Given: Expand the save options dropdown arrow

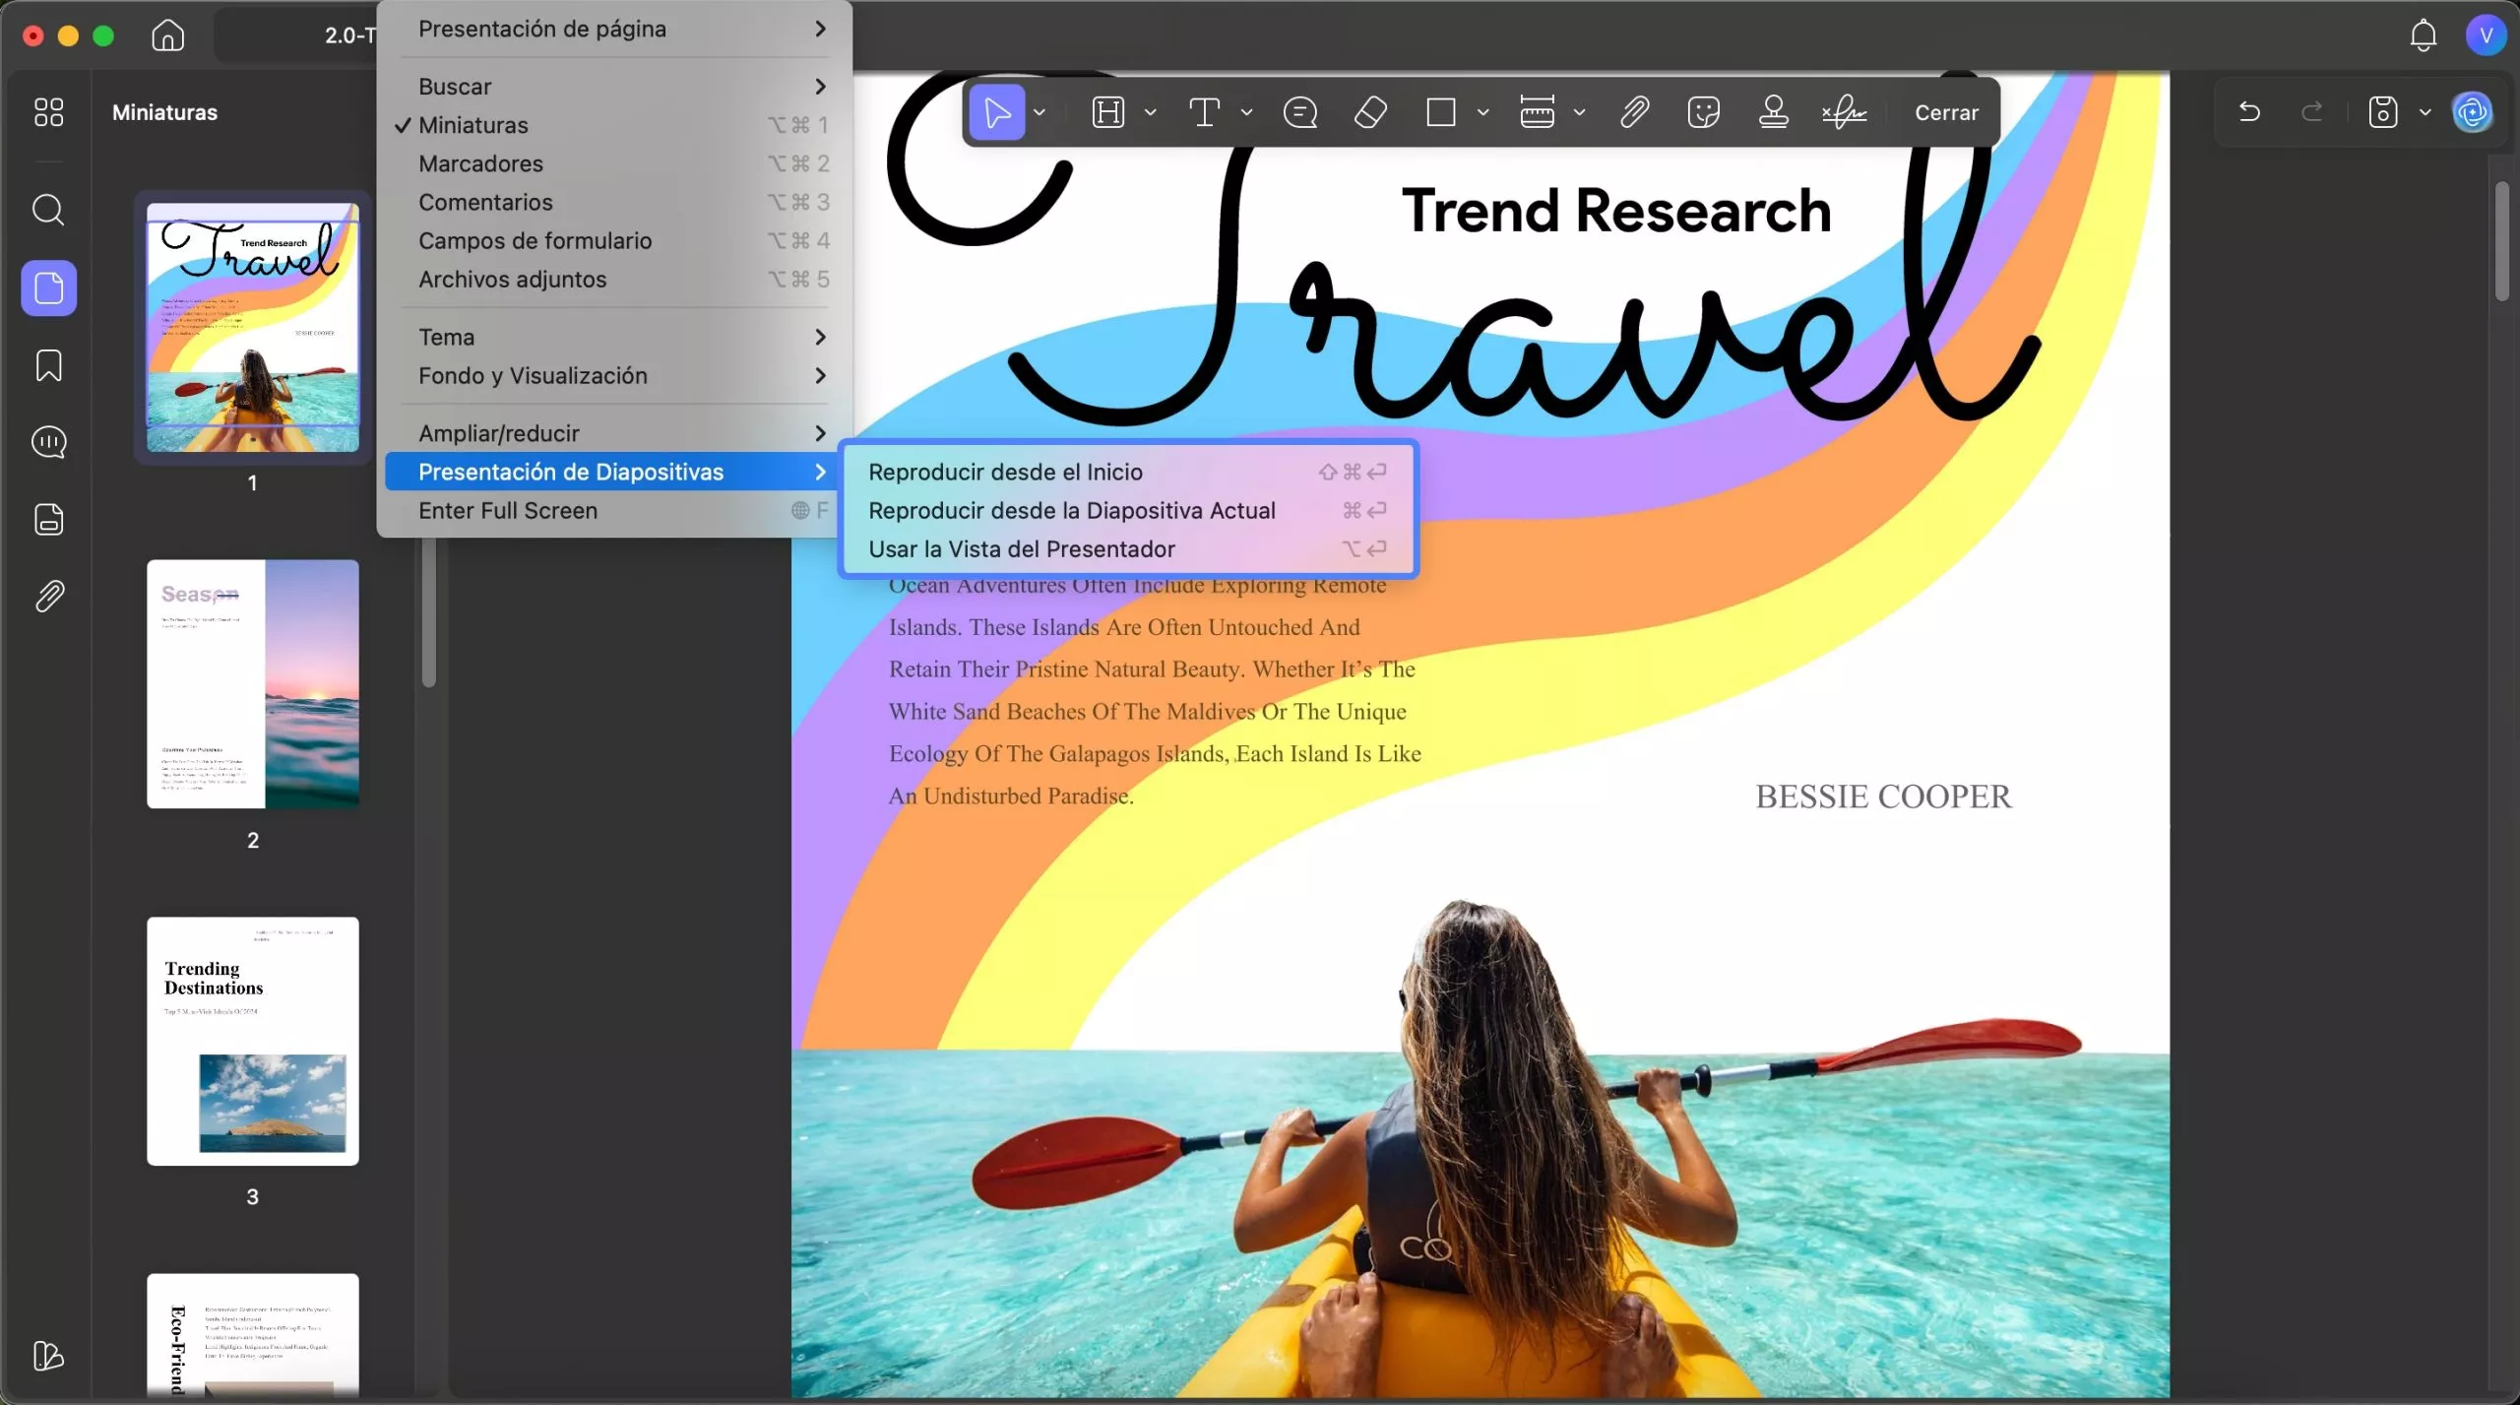Looking at the screenshot, I should point(2425,112).
